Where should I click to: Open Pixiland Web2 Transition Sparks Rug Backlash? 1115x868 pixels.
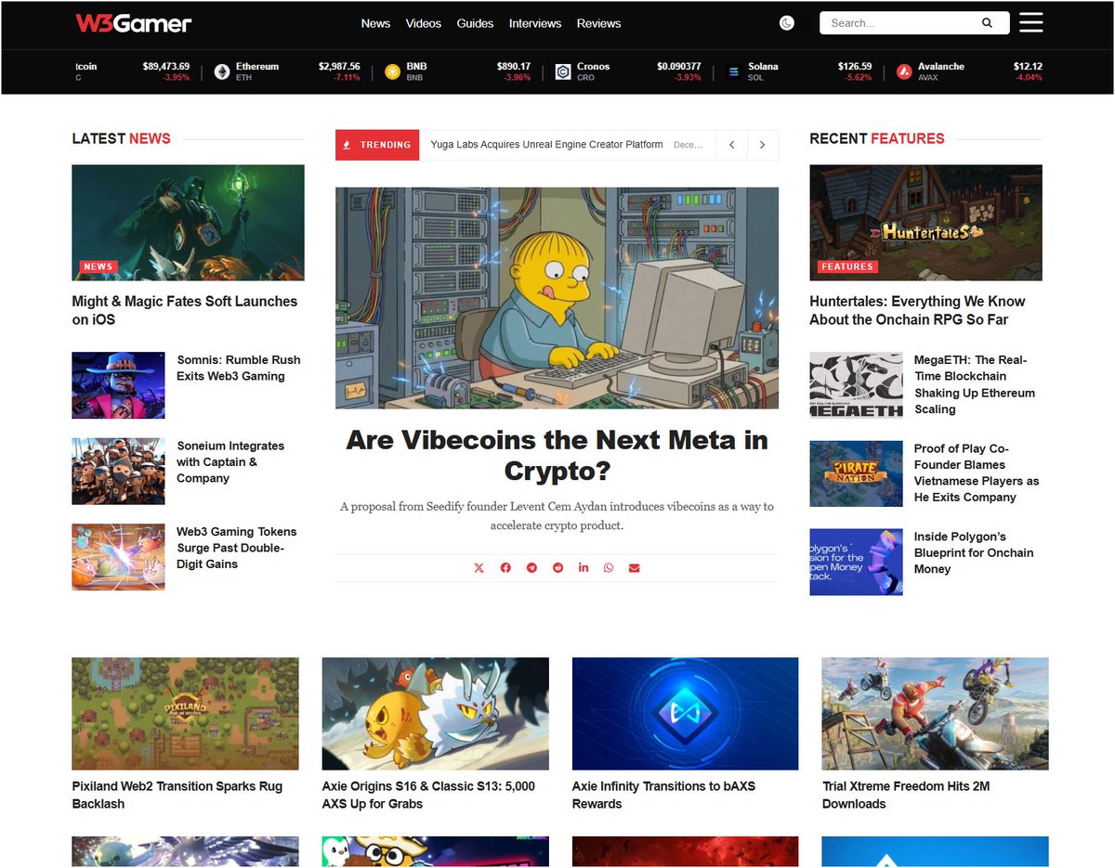177,795
